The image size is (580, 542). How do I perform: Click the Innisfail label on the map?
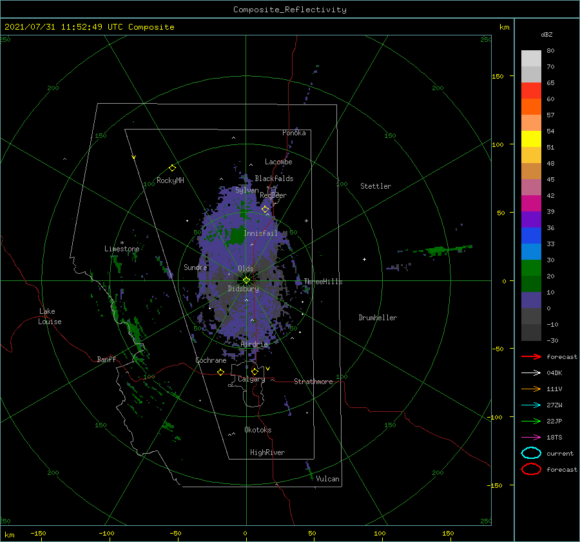(x=260, y=233)
